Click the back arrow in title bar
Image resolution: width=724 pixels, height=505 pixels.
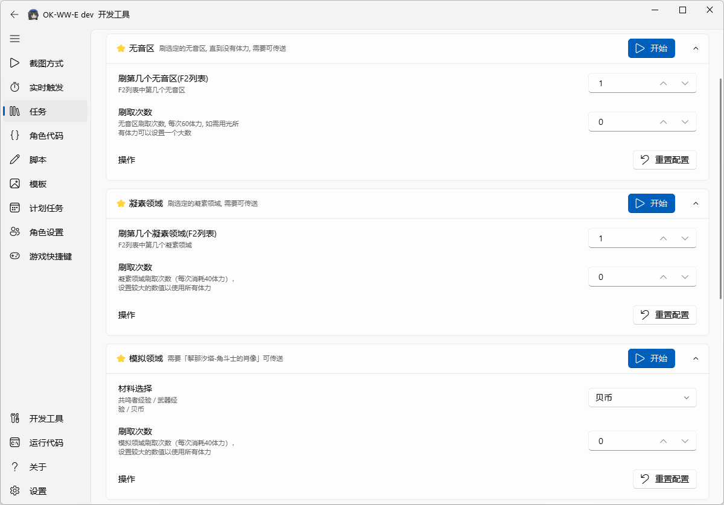pos(14,14)
